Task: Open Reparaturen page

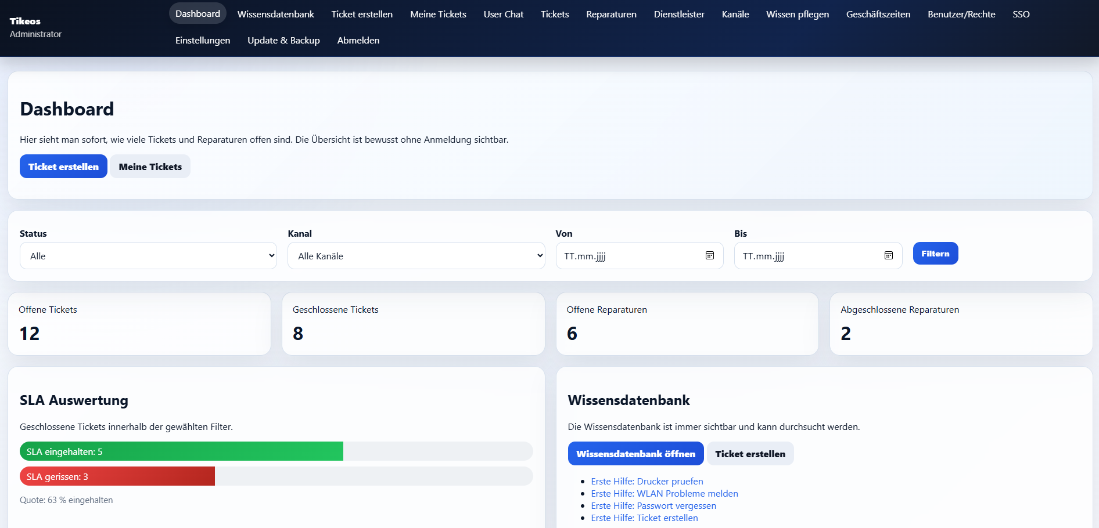Action: pyautogui.click(x=611, y=14)
